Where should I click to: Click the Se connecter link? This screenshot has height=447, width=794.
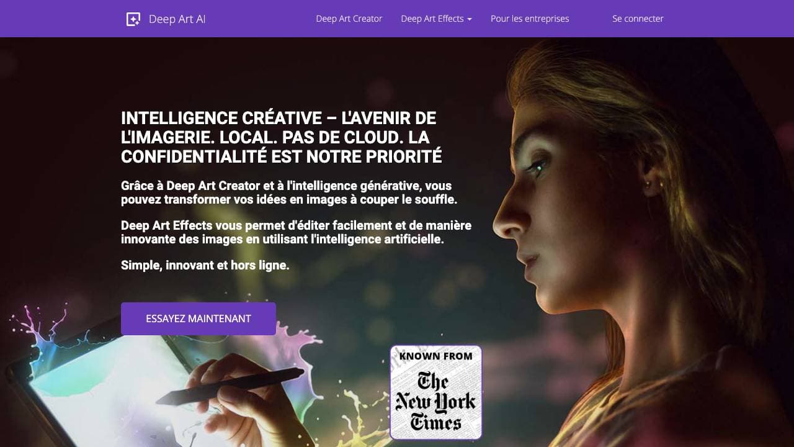(638, 19)
